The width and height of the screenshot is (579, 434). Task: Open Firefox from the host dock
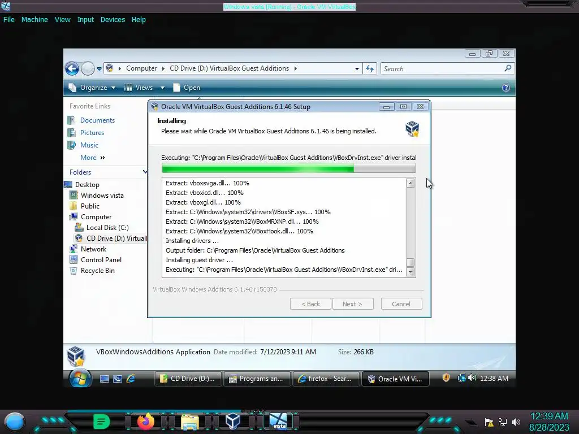pos(146,421)
